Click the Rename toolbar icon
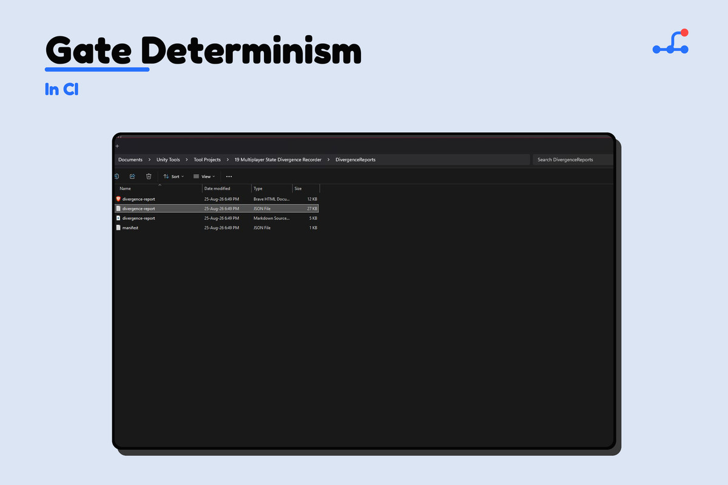The height and width of the screenshot is (485, 728). pyautogui.click(x=116, y=176)
